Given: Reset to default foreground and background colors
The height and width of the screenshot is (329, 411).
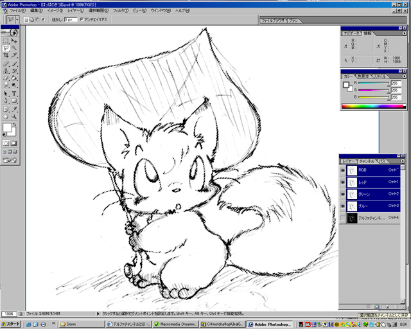Looking at the screenshot, I should point(4,134).
